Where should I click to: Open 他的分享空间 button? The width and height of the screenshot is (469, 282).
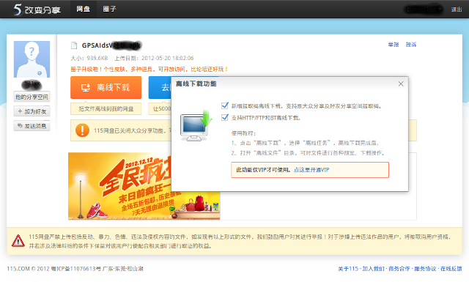click(32, 97)
